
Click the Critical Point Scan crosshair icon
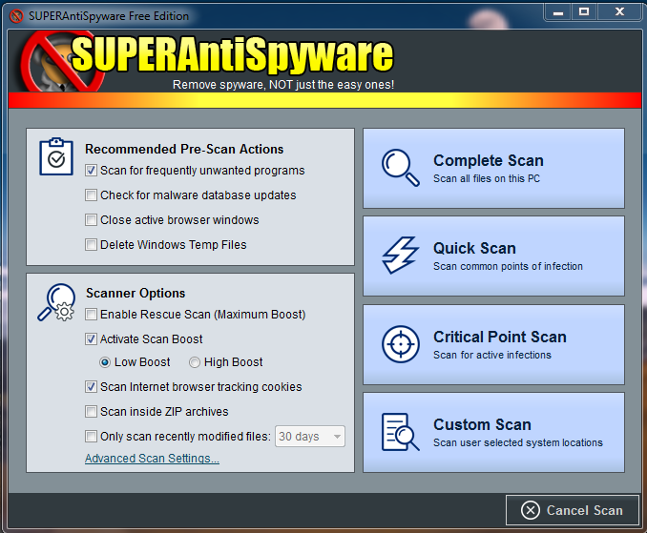(x=400, y=344)
